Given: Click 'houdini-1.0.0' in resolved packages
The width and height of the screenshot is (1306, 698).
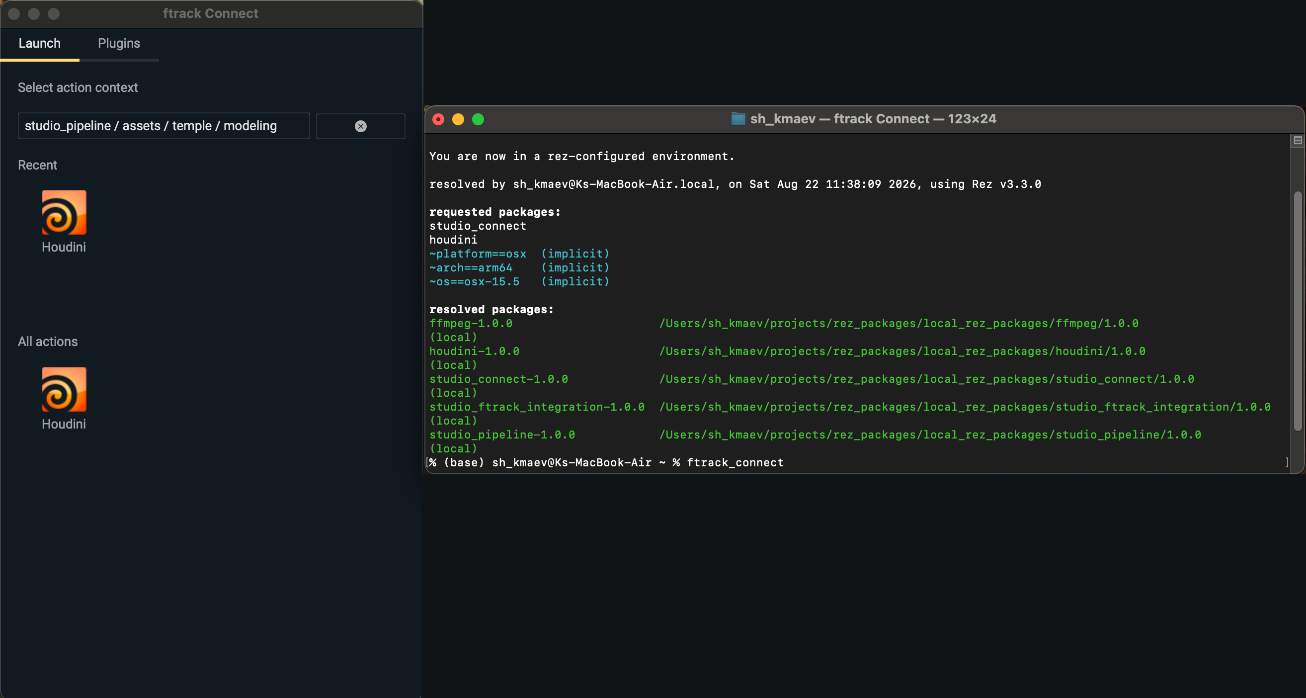Looking at the screenshot, I should click(475, 351).
